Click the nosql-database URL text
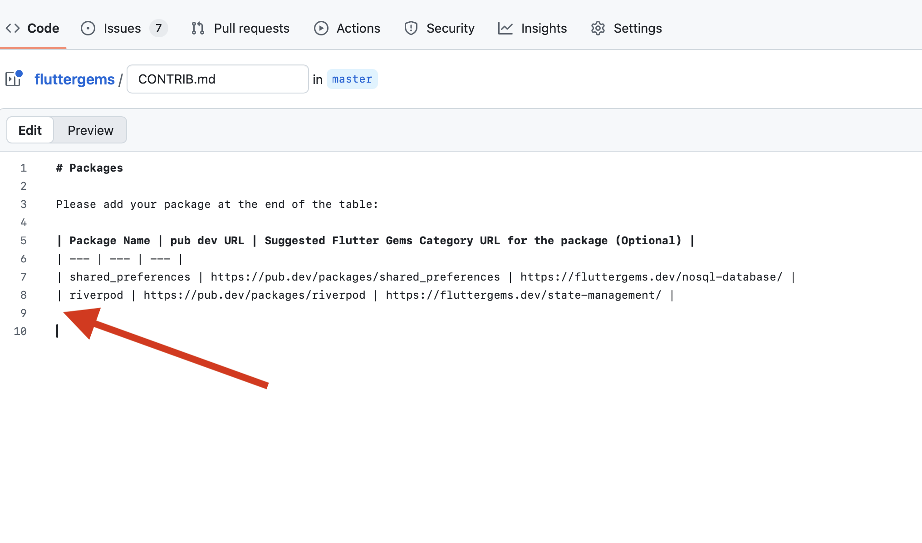 point(652,277)
